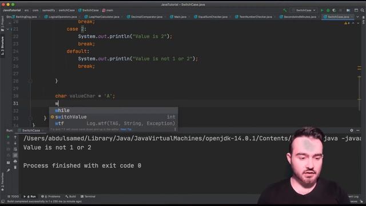The image size is (366, 206).
Task: Toggle scroll to end icon in Run panel
Action: (x=15, y=155)
